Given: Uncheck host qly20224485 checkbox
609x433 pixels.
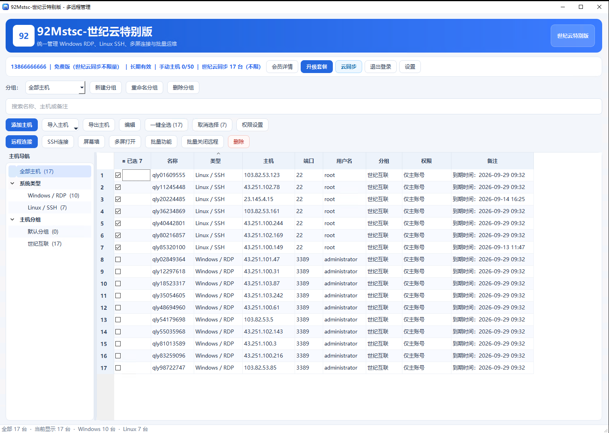Looking at the screenshot, I should click(118, 199).
